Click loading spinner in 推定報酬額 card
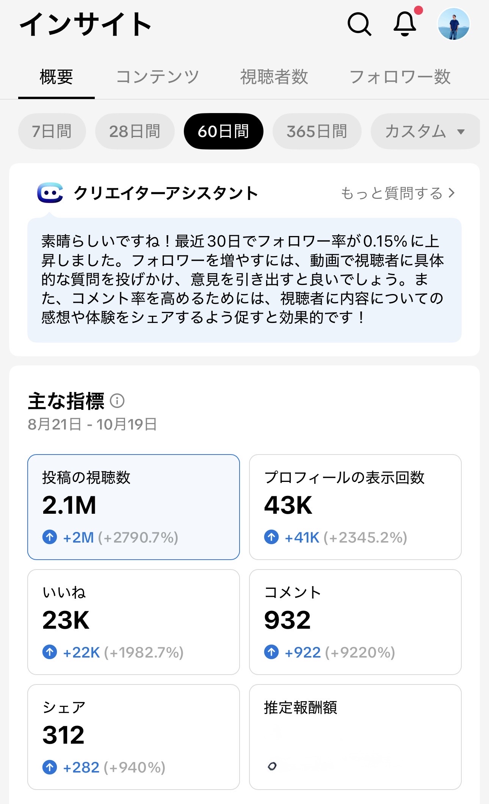489x804 pixels. point(272,766)
